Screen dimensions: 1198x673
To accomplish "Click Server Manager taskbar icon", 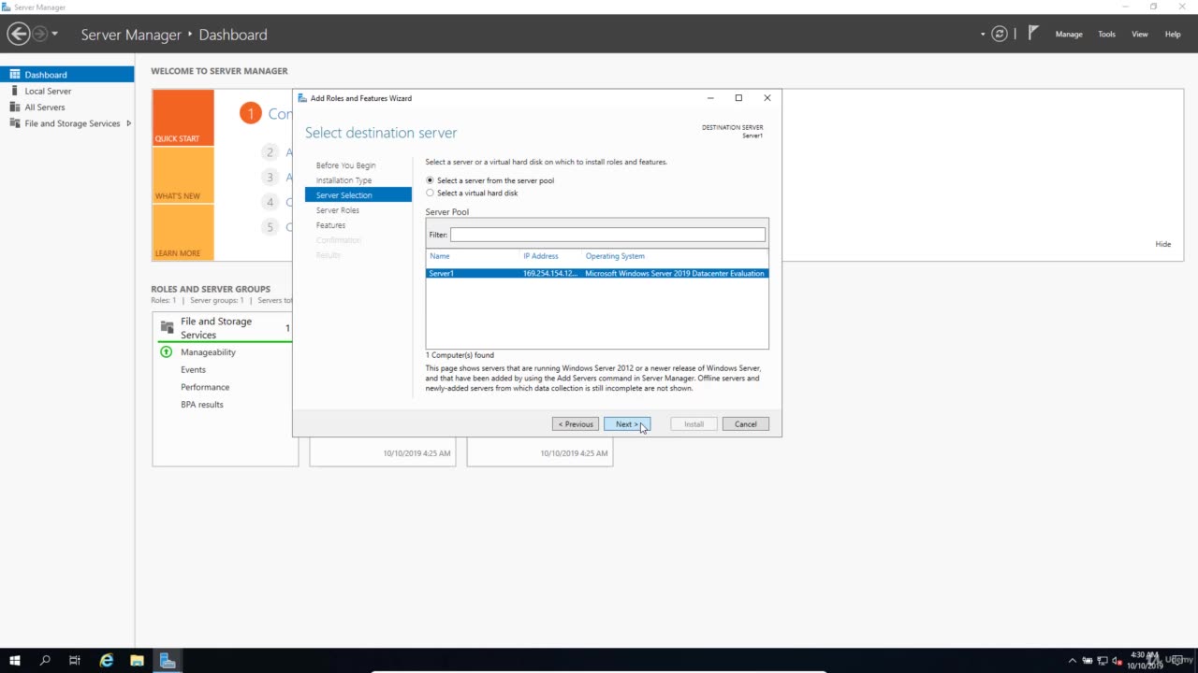I will click(168, 661).
